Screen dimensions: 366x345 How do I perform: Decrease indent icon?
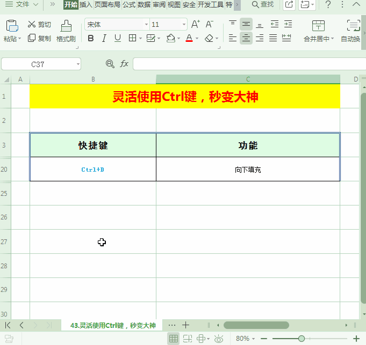(275, 24)
